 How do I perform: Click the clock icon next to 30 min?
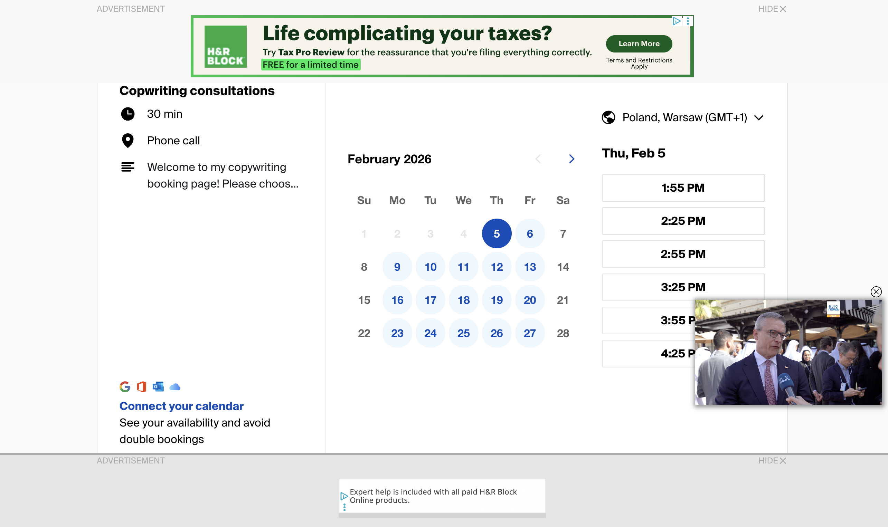[x=128, y=114]
